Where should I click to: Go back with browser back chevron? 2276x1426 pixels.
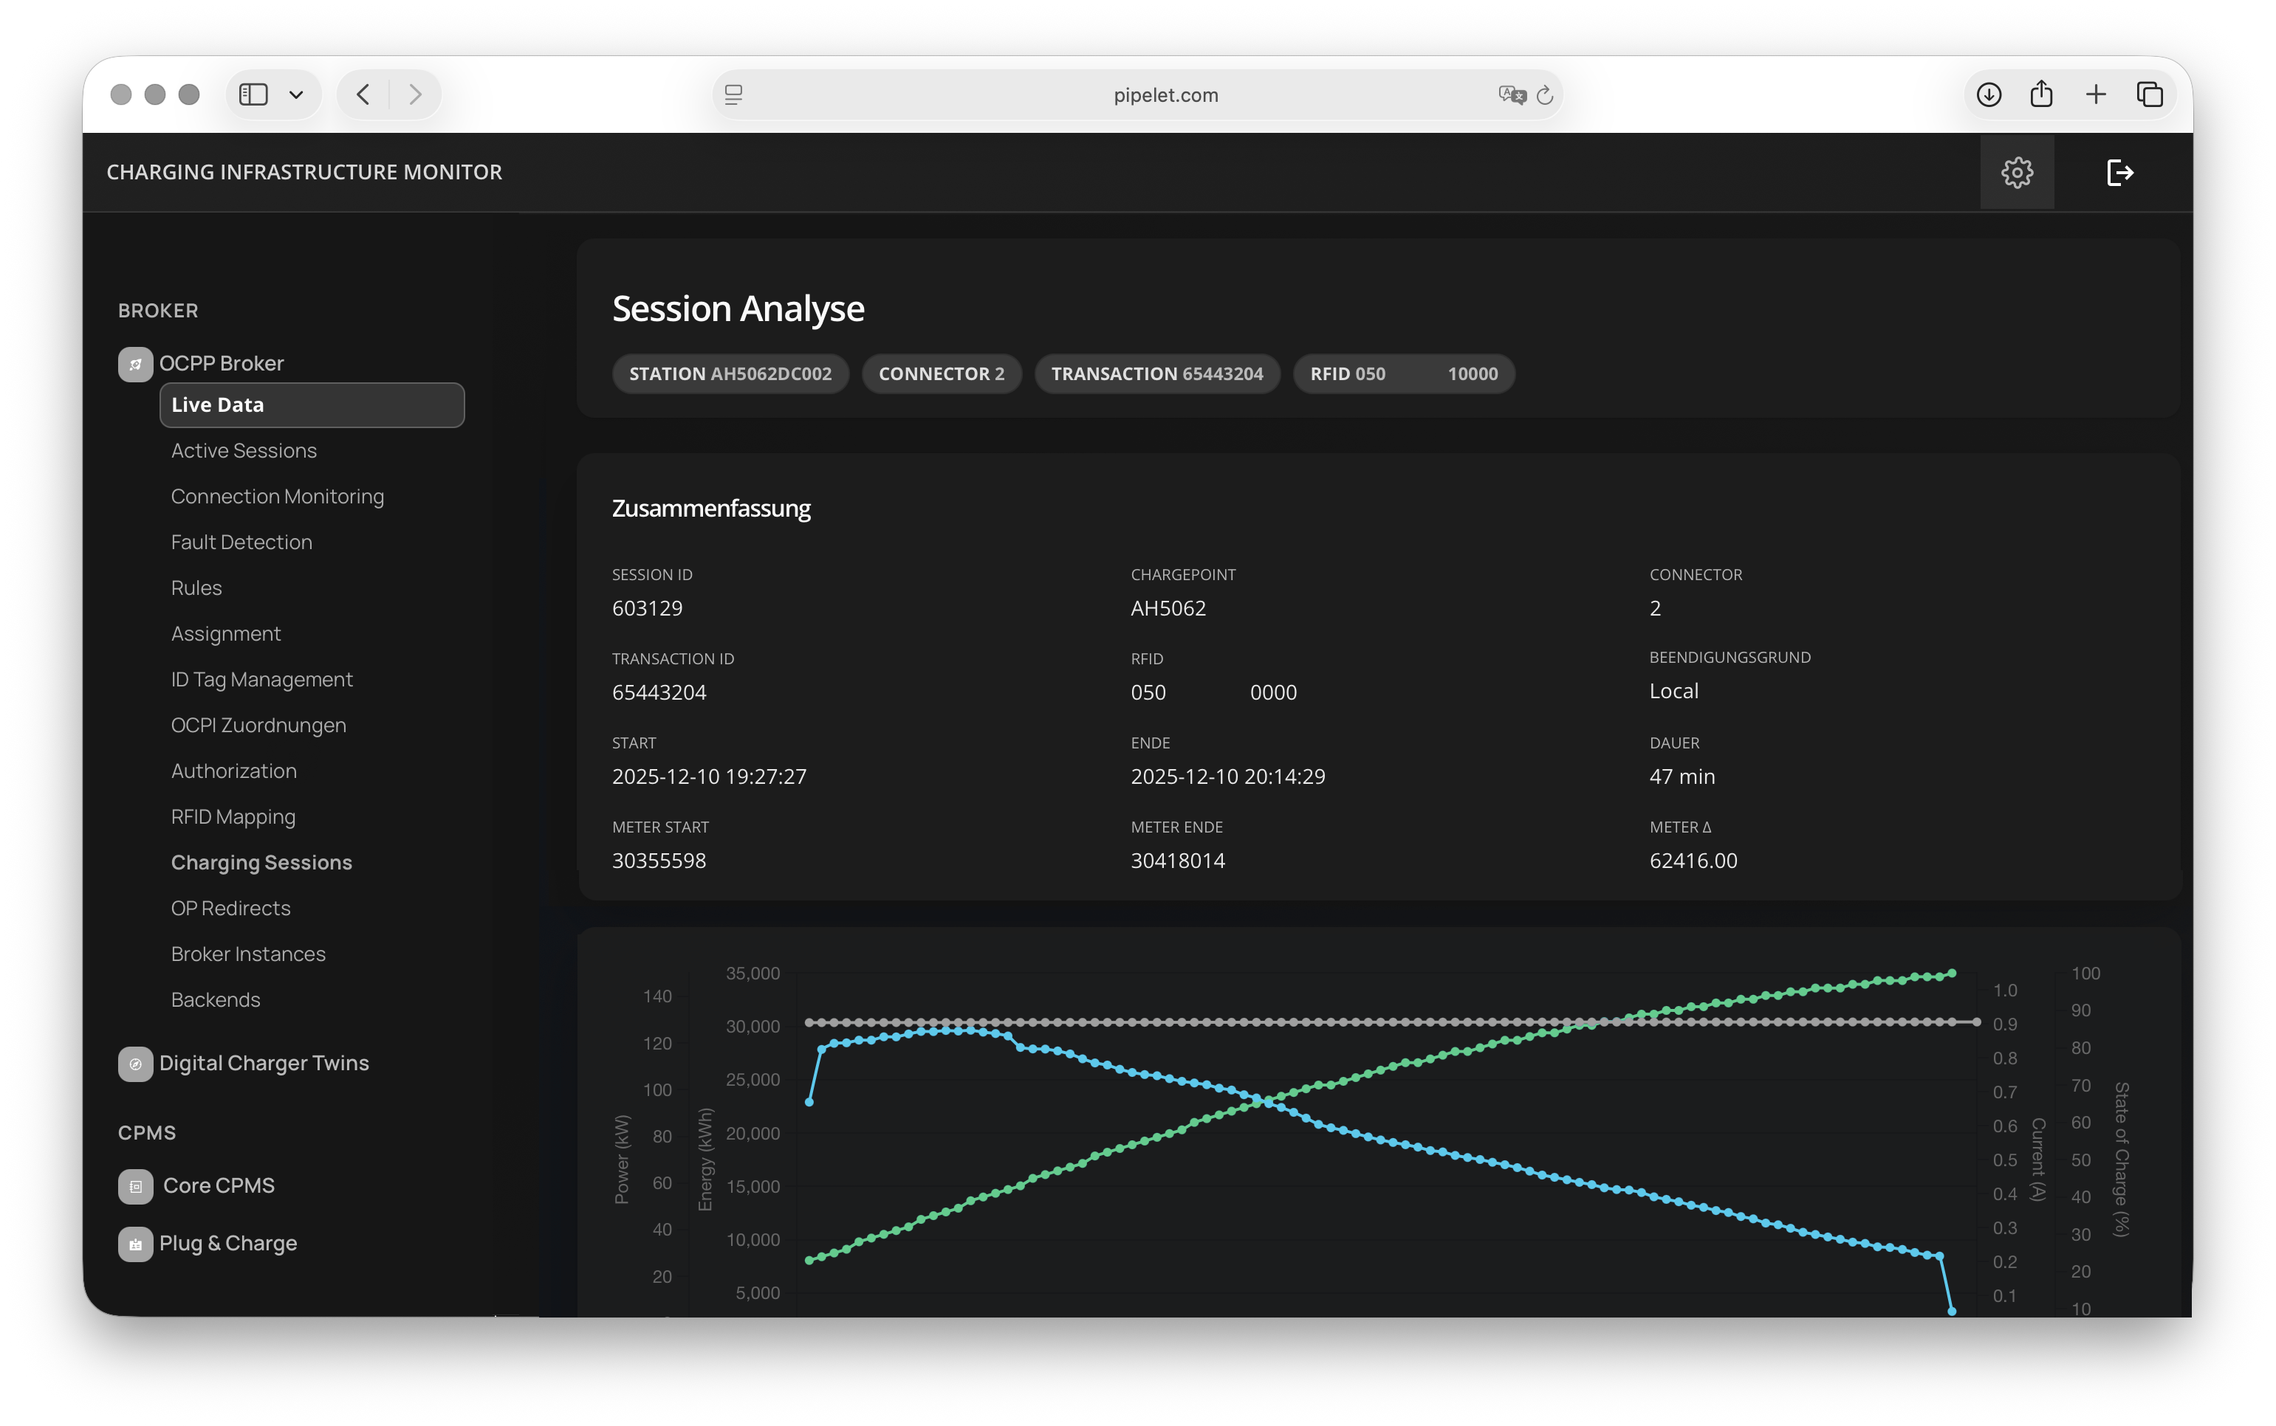pyautogui.click(x=363, y=94)
